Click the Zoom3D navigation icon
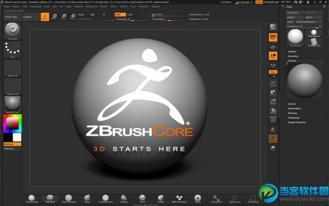The height and width of the screenshot is (206, 329). [273, 102]
